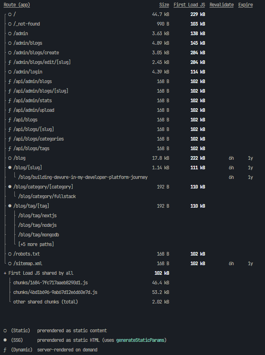Click the /blog/category/[category] tree row
Image resolution: width=265 pixels, height=355 pixels.
pyautogui.click(x=43, y=187)
